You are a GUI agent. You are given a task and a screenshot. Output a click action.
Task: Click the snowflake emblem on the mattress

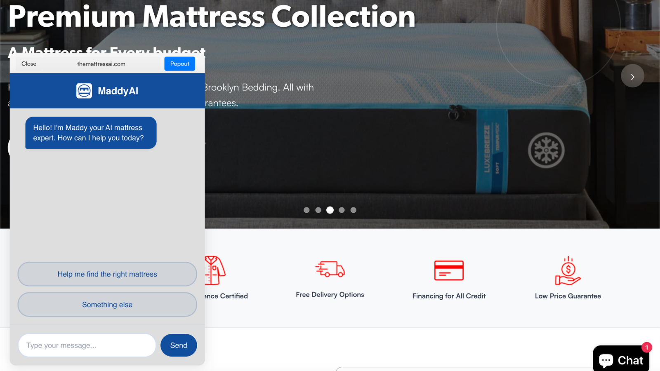tap(546, 150)
